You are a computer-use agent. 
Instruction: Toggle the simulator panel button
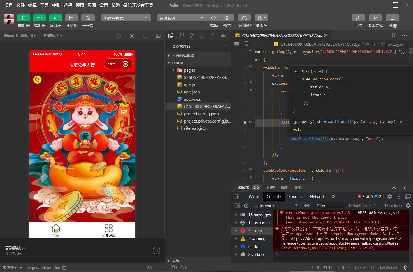[24, 18]
